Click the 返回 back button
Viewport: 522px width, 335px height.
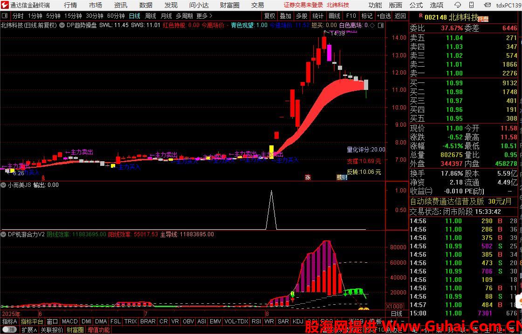tap(400, 16)
